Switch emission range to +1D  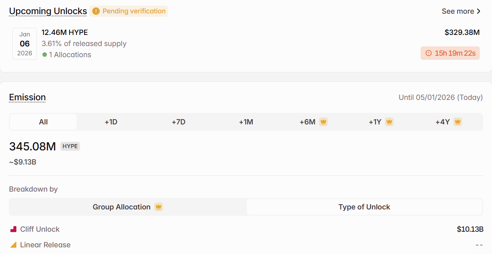point(111,122)
